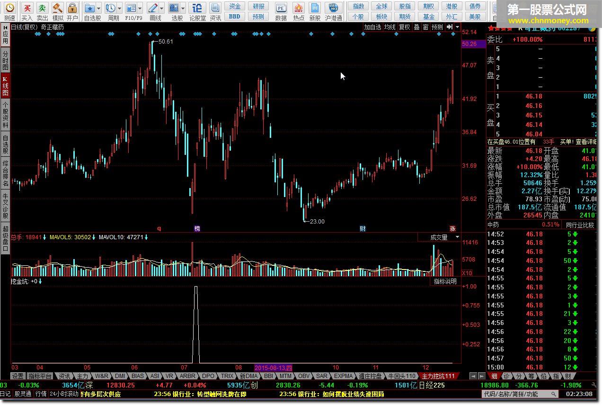
Task: Click the BBD button in toolbar
Action: click(x=234, y=17)
